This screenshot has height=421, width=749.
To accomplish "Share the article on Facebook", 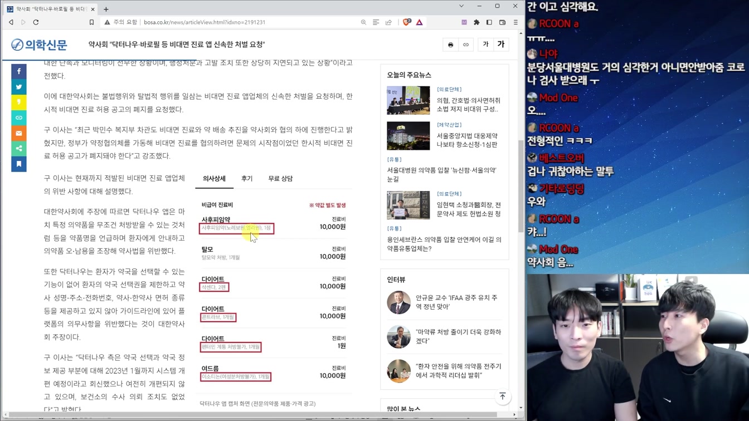I will (19, 71).
